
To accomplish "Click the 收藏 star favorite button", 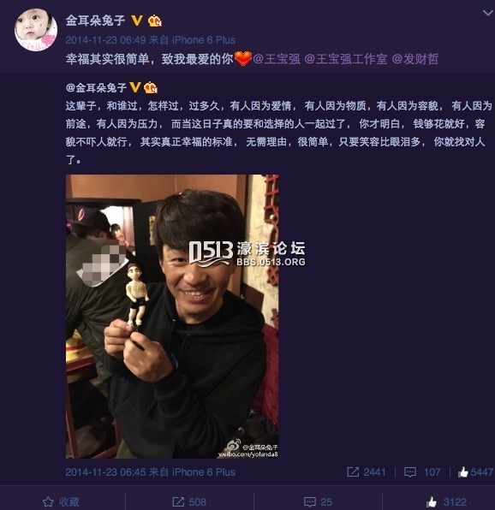I will tap(61, 501).
